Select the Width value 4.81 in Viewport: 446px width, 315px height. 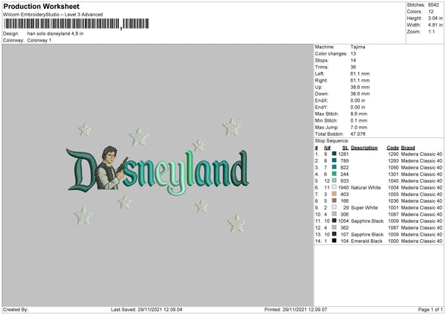pyautogui.click(x=435, y=25)
